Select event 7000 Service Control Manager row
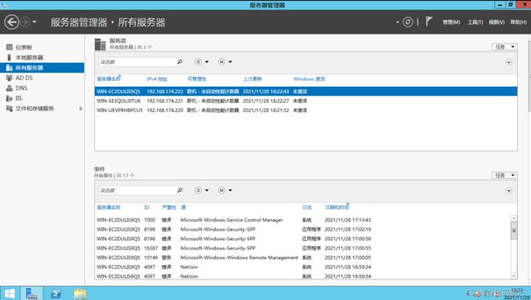This screenshot has width=531, height=300. 302,220
